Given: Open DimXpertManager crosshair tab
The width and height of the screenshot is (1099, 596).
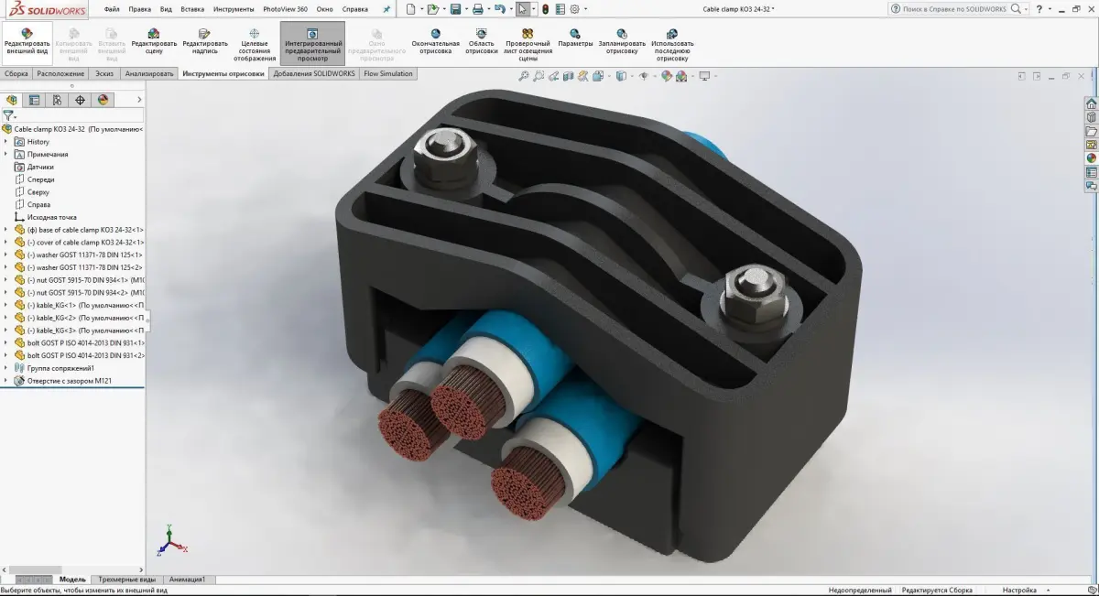Looking at the screenshot, I should point(81,100).
